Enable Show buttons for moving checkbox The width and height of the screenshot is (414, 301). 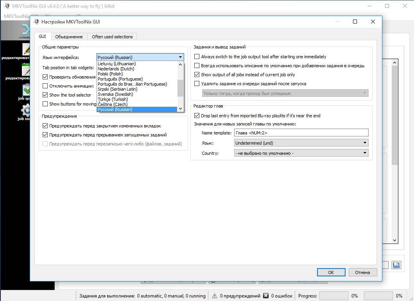[45, 104]
